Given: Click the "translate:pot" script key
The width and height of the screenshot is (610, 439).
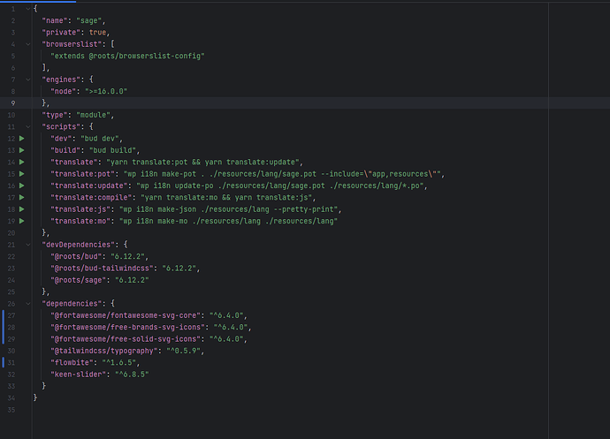Looking at the screenshot, I should point(82,174).
